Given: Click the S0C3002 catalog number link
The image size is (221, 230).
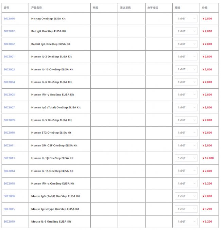Looking at the screenshot, I should (9, 44).
